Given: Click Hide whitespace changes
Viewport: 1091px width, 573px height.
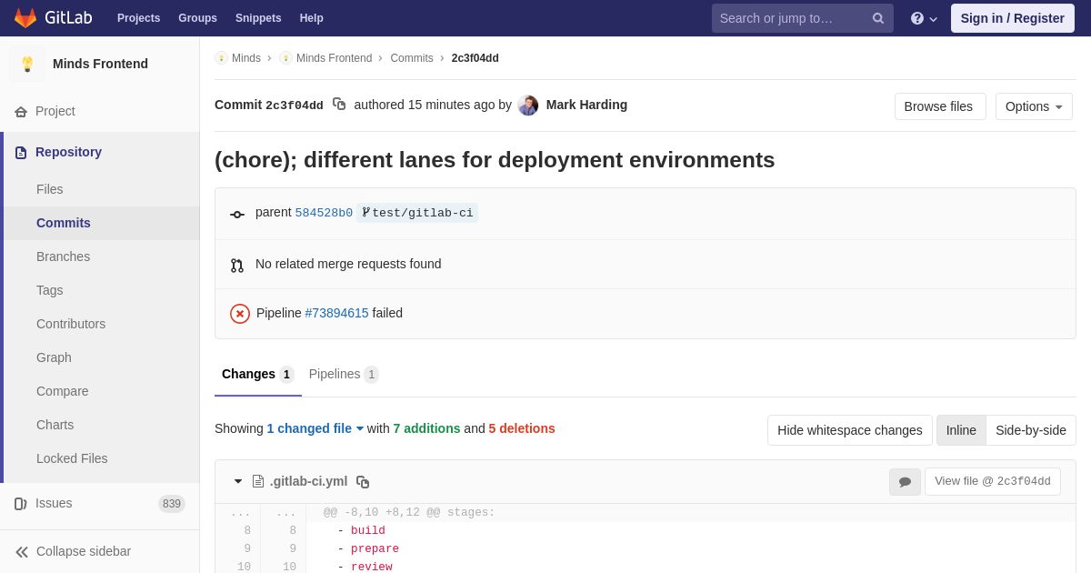Looking at the screenshot, I should [x=849, y=430].
